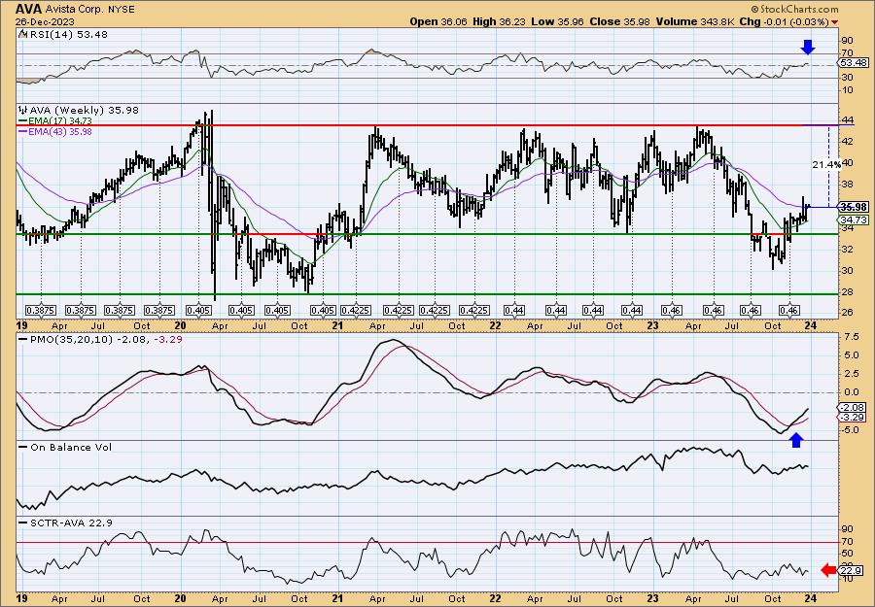Click the On Balance Vol panel label
Screen dimensions: 875x607
tap(71, 447)
